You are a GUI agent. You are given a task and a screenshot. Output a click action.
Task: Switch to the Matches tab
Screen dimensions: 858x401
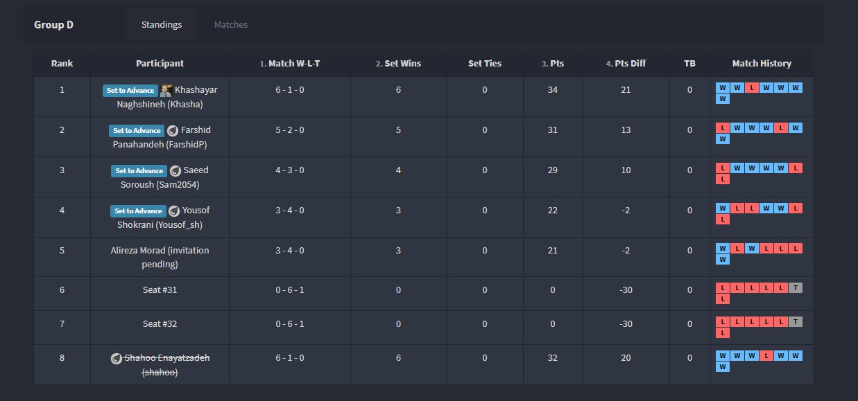coord(231,25)
